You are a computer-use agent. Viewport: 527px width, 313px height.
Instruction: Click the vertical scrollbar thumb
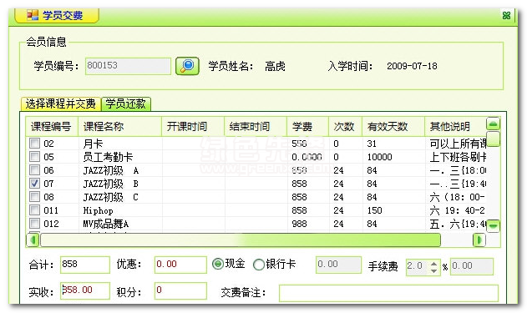493,139
